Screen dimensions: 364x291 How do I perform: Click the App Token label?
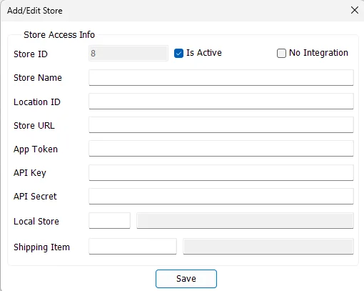36,149
